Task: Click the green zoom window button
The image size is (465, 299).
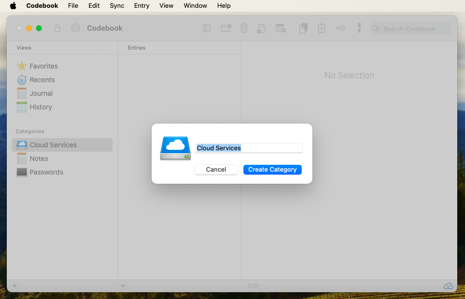Action: coord(39,28)
